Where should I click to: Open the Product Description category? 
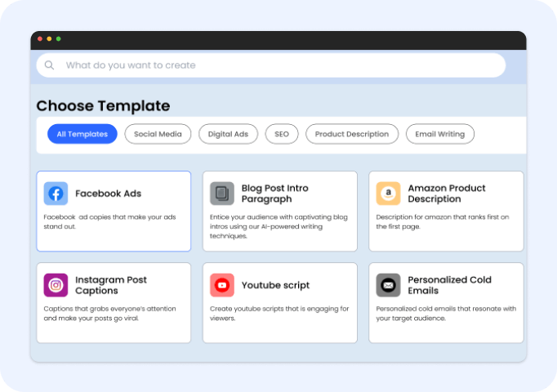coord(352,134)
